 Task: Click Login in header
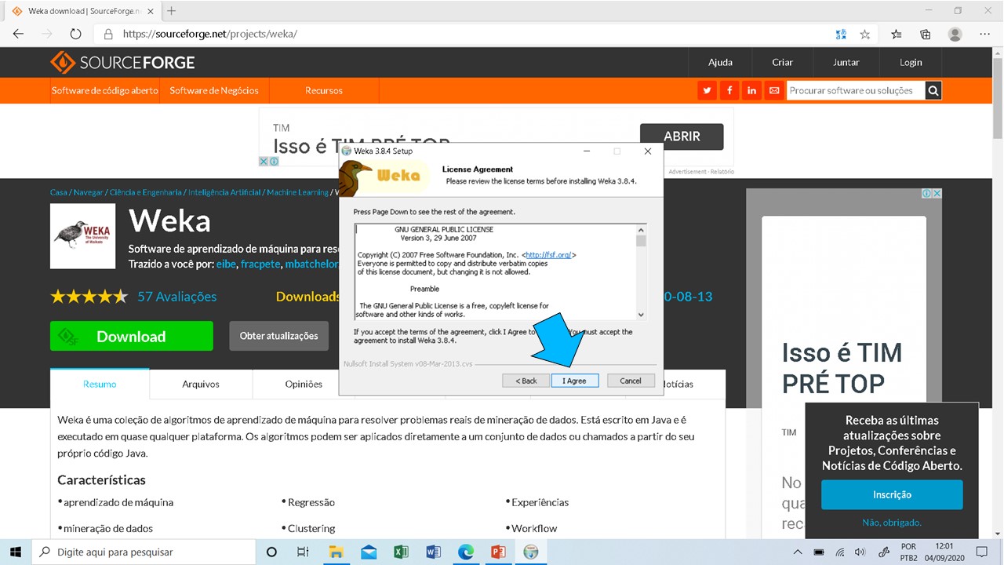pos(911,63)
